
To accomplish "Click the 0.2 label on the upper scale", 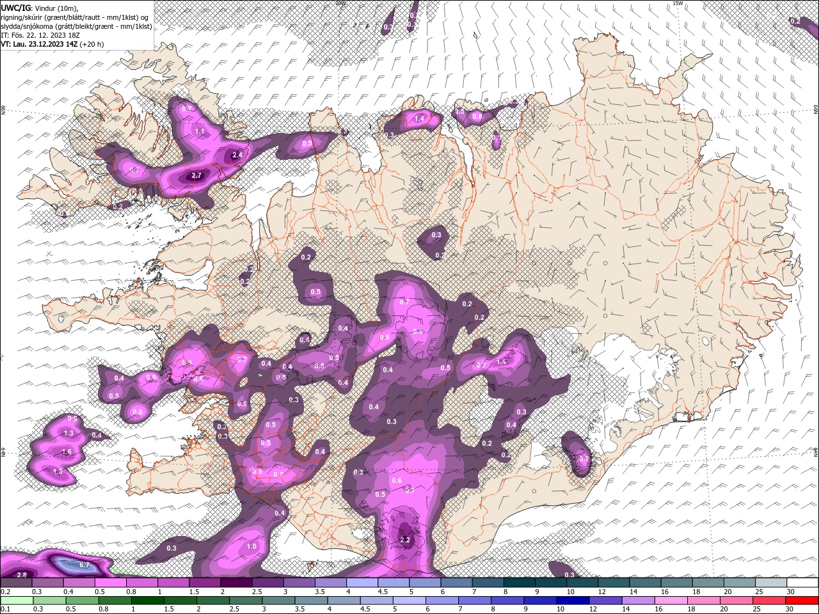I will pos(4,592).
